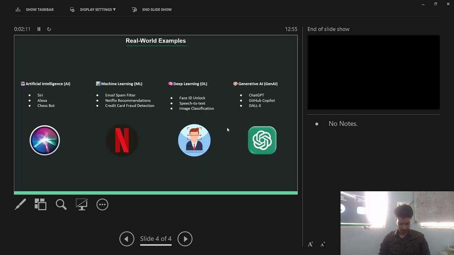
Task: Minimize the presenter view window
Action: click(423, 4)
